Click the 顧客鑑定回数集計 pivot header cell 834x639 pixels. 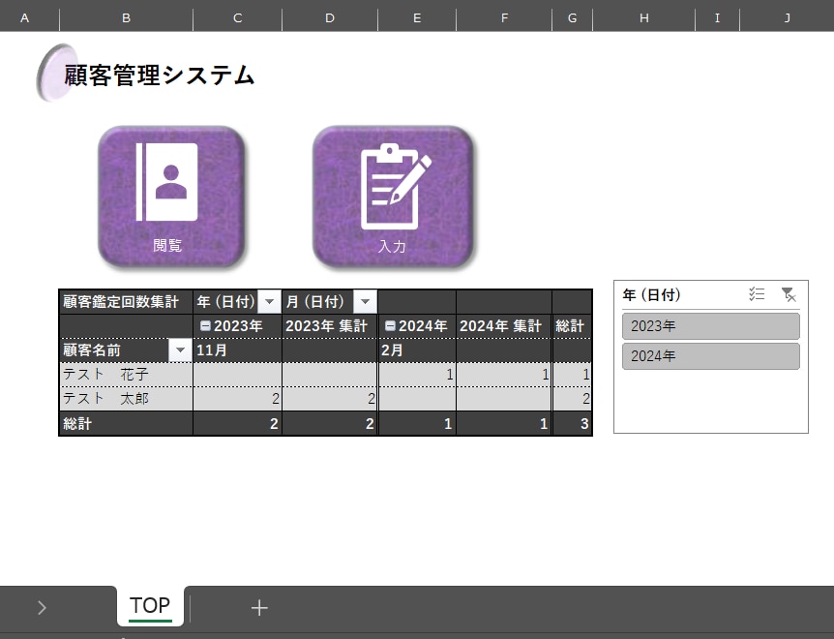tap(126, 302)
